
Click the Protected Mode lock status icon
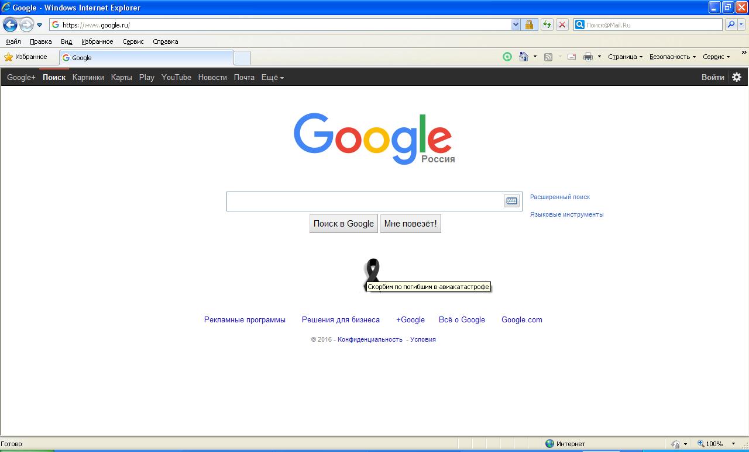[x=676, y=444]
